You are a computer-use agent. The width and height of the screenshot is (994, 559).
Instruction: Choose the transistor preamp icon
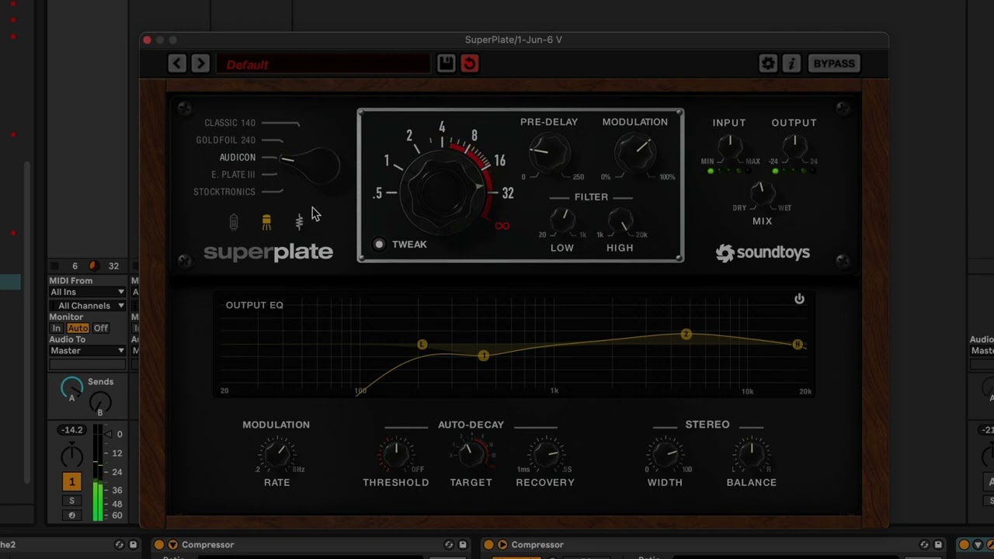click(299, 222)
